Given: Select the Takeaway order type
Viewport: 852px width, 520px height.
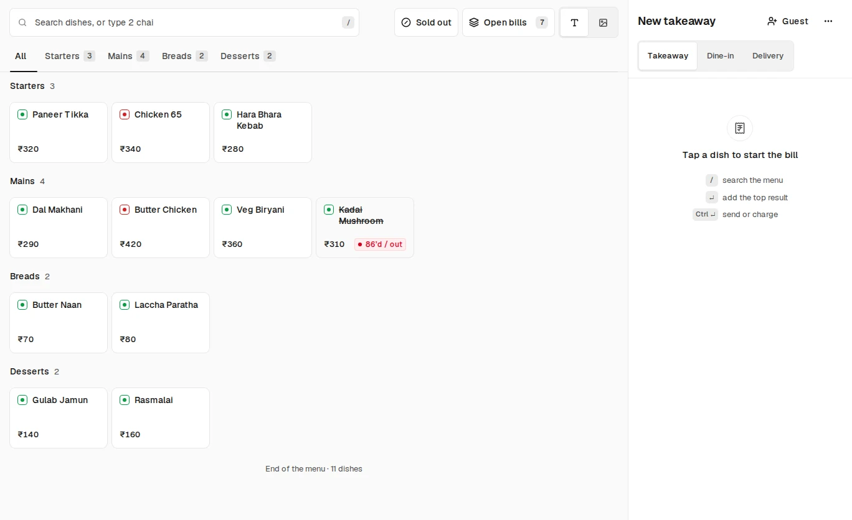Looking at the screenshot, I should point(668,56).
